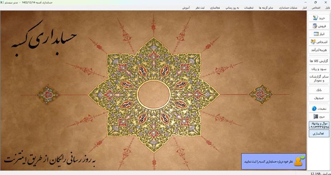Open the اشخاص (persons) sidebar button
The image size is (331, 175).
(x=319, y=42)
